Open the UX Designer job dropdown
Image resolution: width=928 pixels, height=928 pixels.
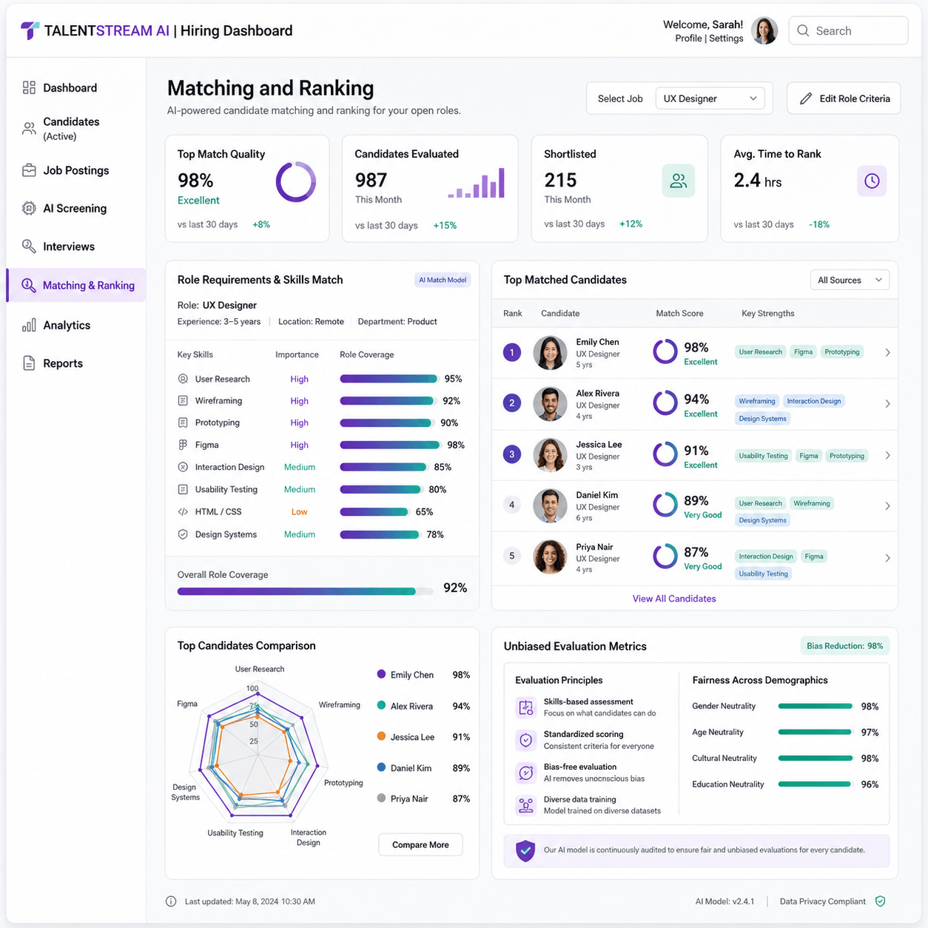[x=710, y=98]
